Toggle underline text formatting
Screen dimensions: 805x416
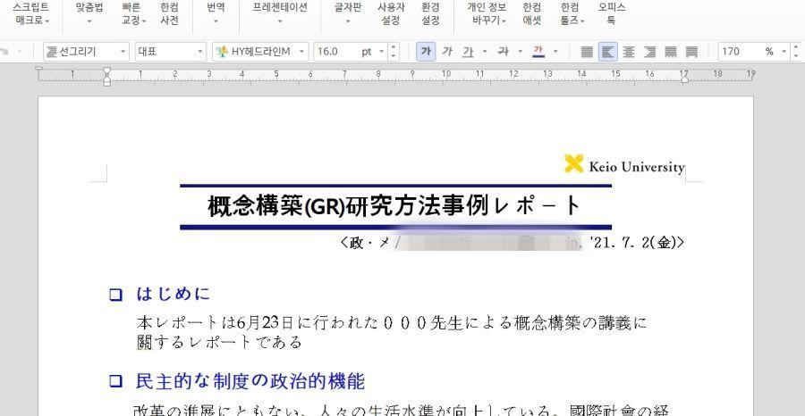pyautogui.click(x=468, y=52)
